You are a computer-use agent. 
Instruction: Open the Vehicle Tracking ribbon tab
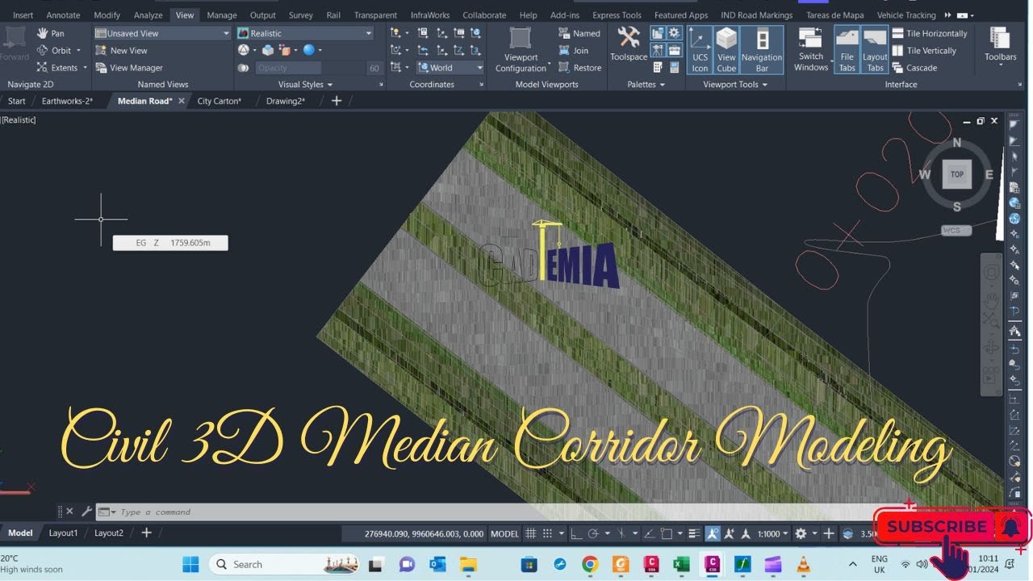pos(906,15)
